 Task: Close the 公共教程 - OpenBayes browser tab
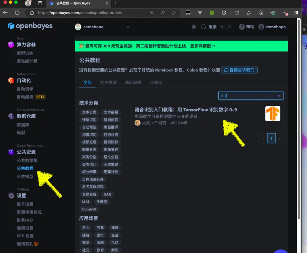(107, 3)
